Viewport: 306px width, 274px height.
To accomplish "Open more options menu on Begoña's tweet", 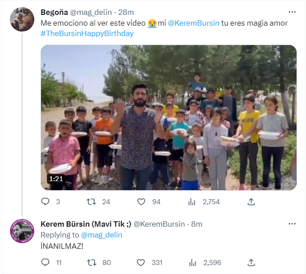I will (x=292, y=12).
